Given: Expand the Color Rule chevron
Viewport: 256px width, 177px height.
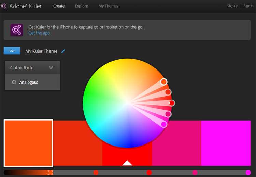Looking at the screenshot, I should point(51,68).
